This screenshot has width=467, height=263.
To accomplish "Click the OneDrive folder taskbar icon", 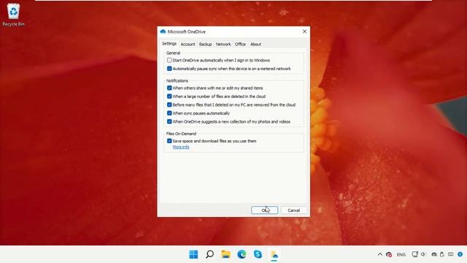I will (x=274, y=255).
